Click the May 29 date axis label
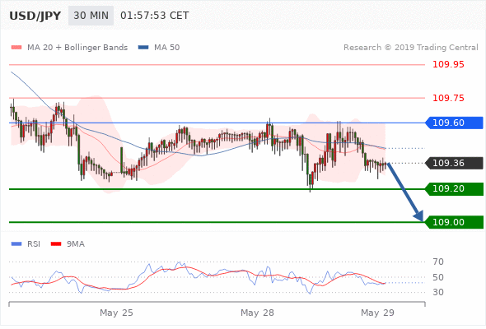 point(377,313)
